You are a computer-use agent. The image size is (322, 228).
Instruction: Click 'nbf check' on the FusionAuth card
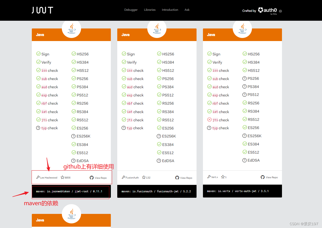click(x=135, y=103)
